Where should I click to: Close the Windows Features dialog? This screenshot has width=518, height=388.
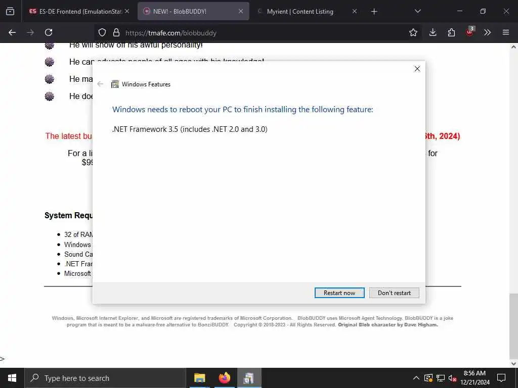(x=417, y=69)
